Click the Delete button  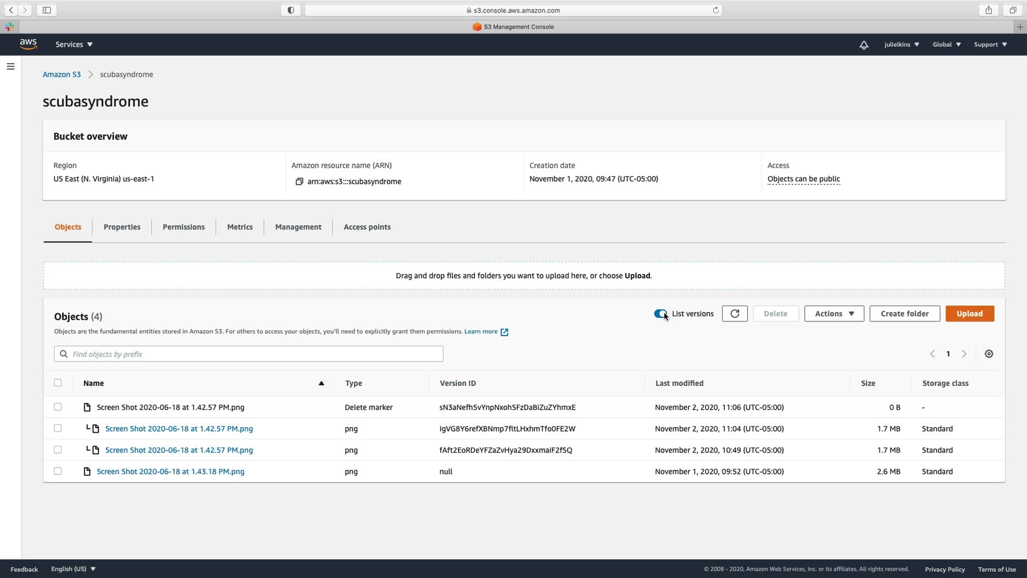point(775,314)
